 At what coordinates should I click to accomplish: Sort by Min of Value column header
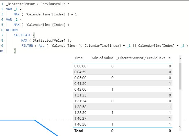pyautogui.click(x=102, y=58)
